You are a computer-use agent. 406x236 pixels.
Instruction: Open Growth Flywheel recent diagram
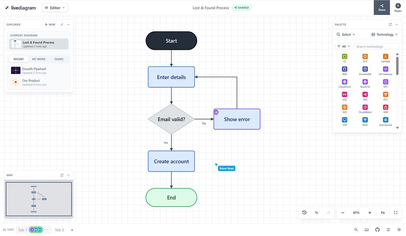pos(39,70)
